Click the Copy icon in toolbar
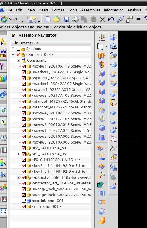Screen dimensions: 147x228 coord(84,19)
